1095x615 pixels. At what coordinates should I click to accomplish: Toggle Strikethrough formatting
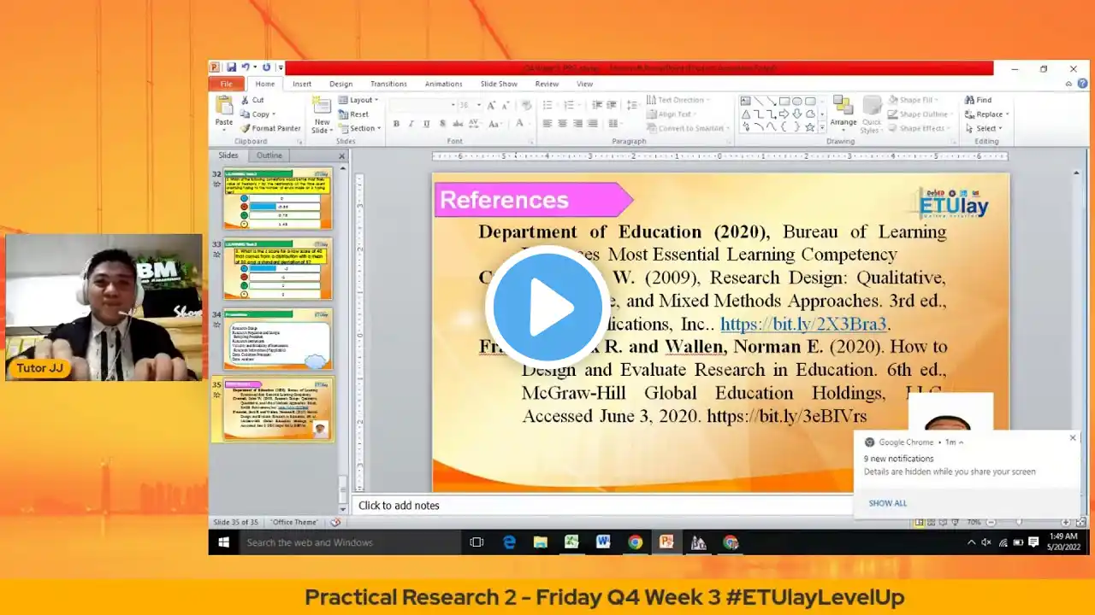pyautogui.click(x=456, y=124)
